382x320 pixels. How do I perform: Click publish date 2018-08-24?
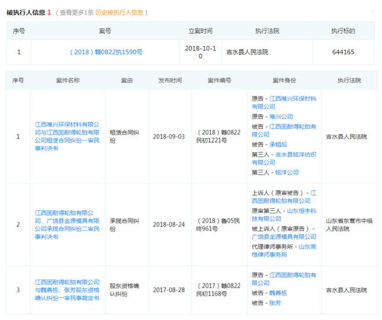point(169,225)
